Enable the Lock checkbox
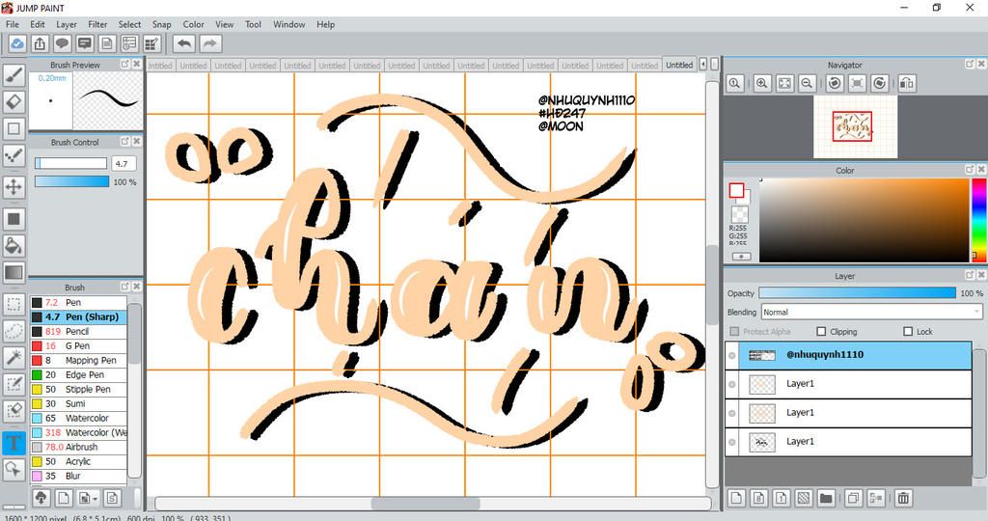The height and width of the screenshot is (521, 988). click(908, 331)
